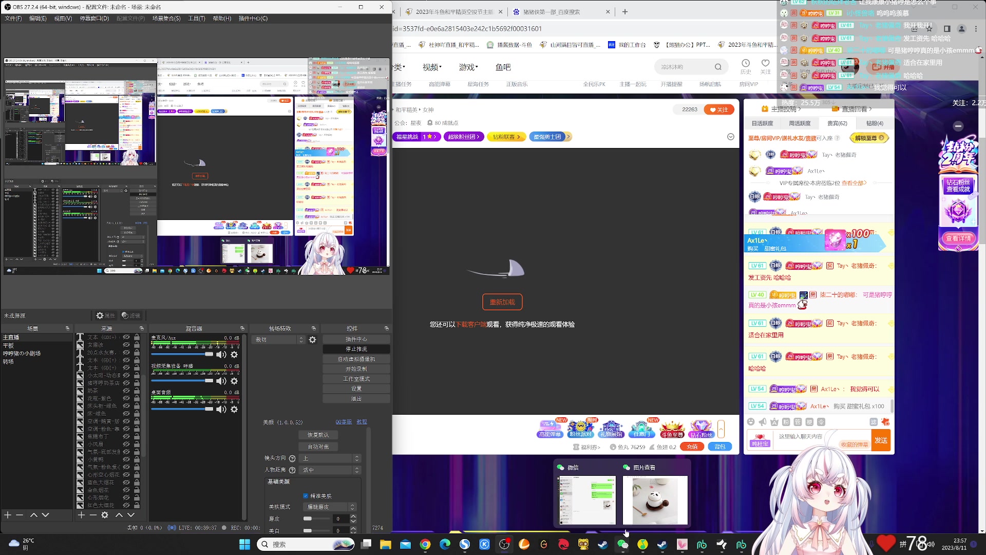Click the 镜头方向 help question icon

click(x=292, y=458)
